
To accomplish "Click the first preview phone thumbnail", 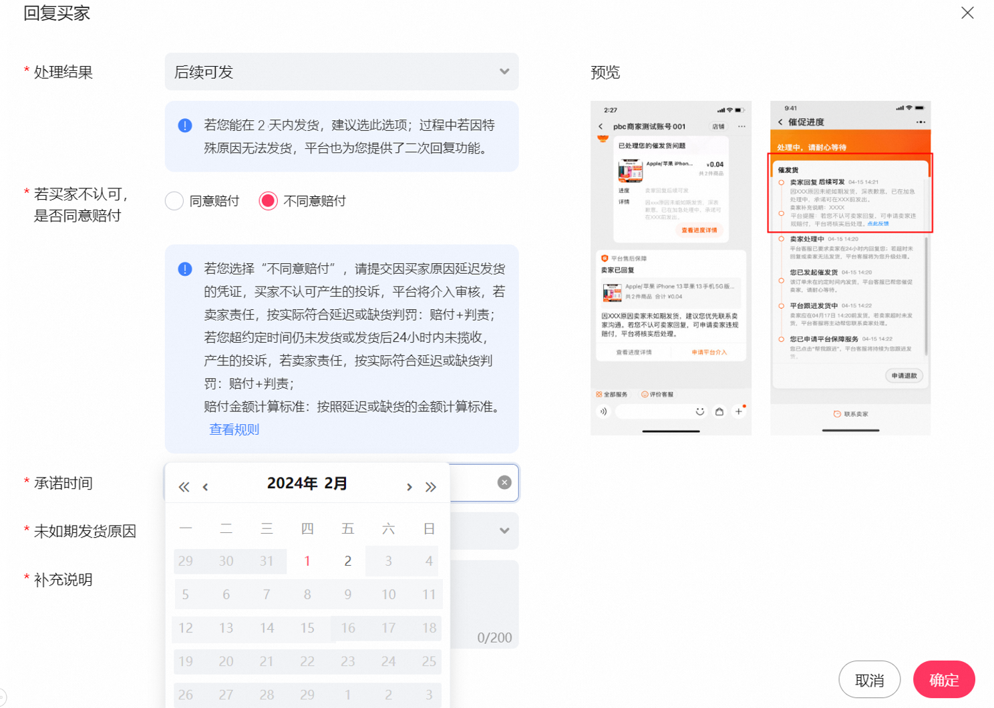I will 671,268.
